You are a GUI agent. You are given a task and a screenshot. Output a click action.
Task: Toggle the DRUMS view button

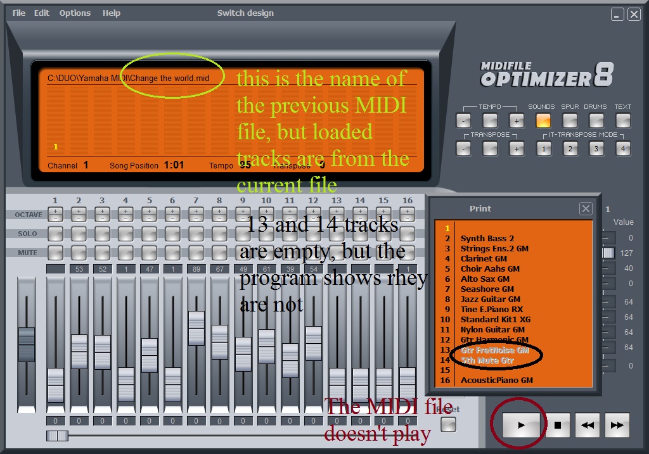[596, 121]
